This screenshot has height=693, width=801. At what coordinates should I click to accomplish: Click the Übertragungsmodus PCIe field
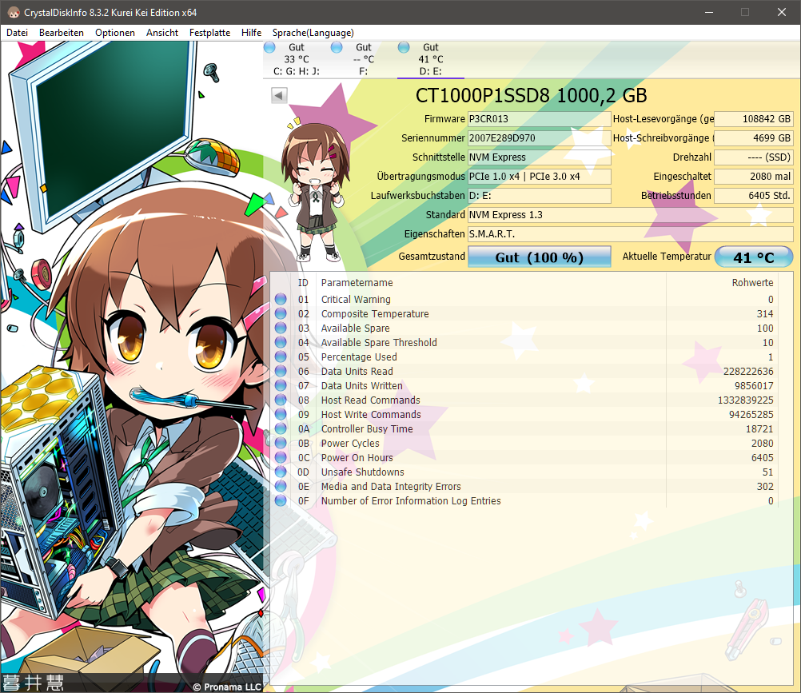[540, 176]
